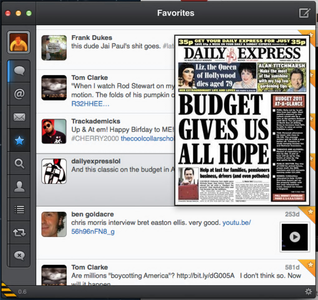Open the compose new tweet icon
Viewport: 318px width, 300px height.
305,13
